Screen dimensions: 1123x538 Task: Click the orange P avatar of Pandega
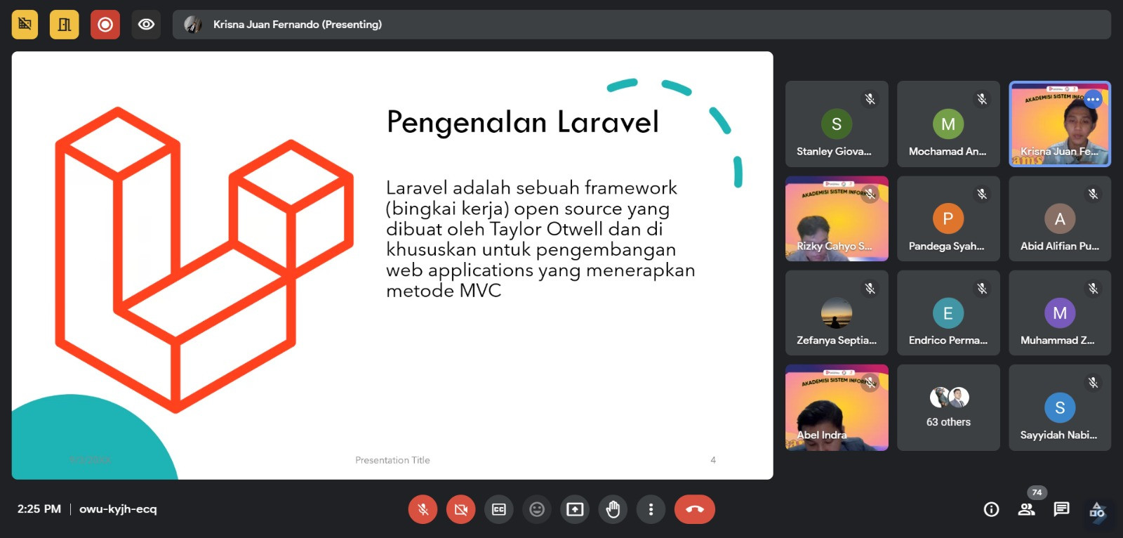click(948, 218)
